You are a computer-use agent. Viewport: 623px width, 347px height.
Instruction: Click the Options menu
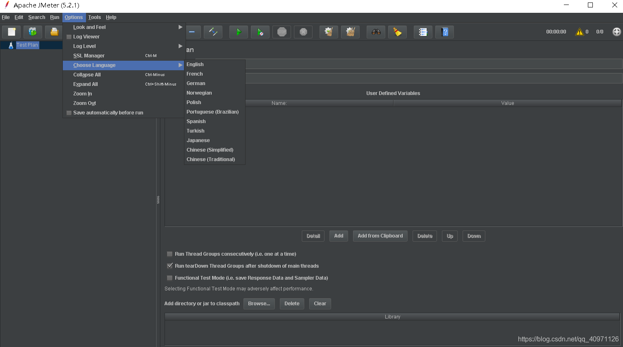tap(74, 17)
